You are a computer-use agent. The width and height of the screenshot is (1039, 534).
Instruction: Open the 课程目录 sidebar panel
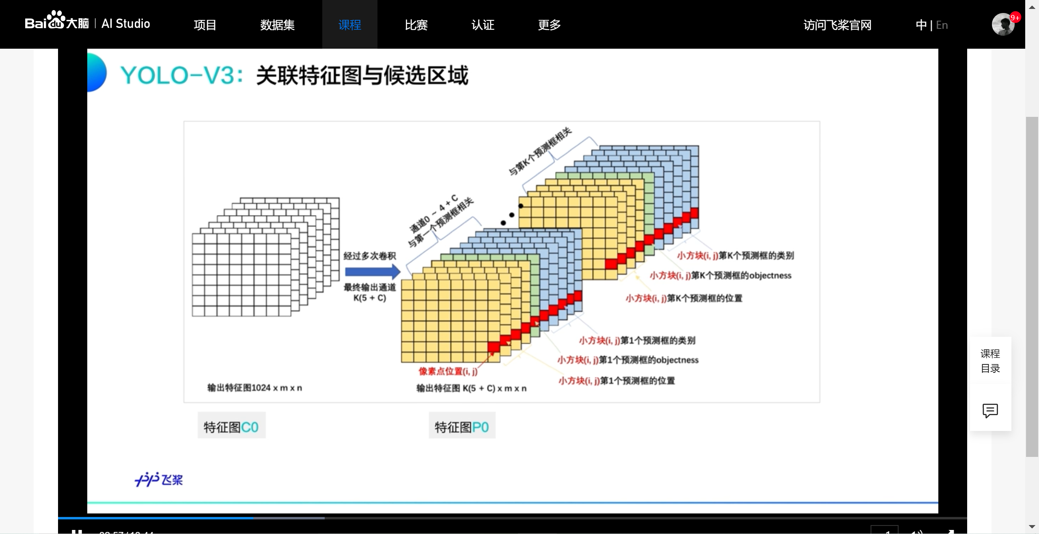[990, 362]
